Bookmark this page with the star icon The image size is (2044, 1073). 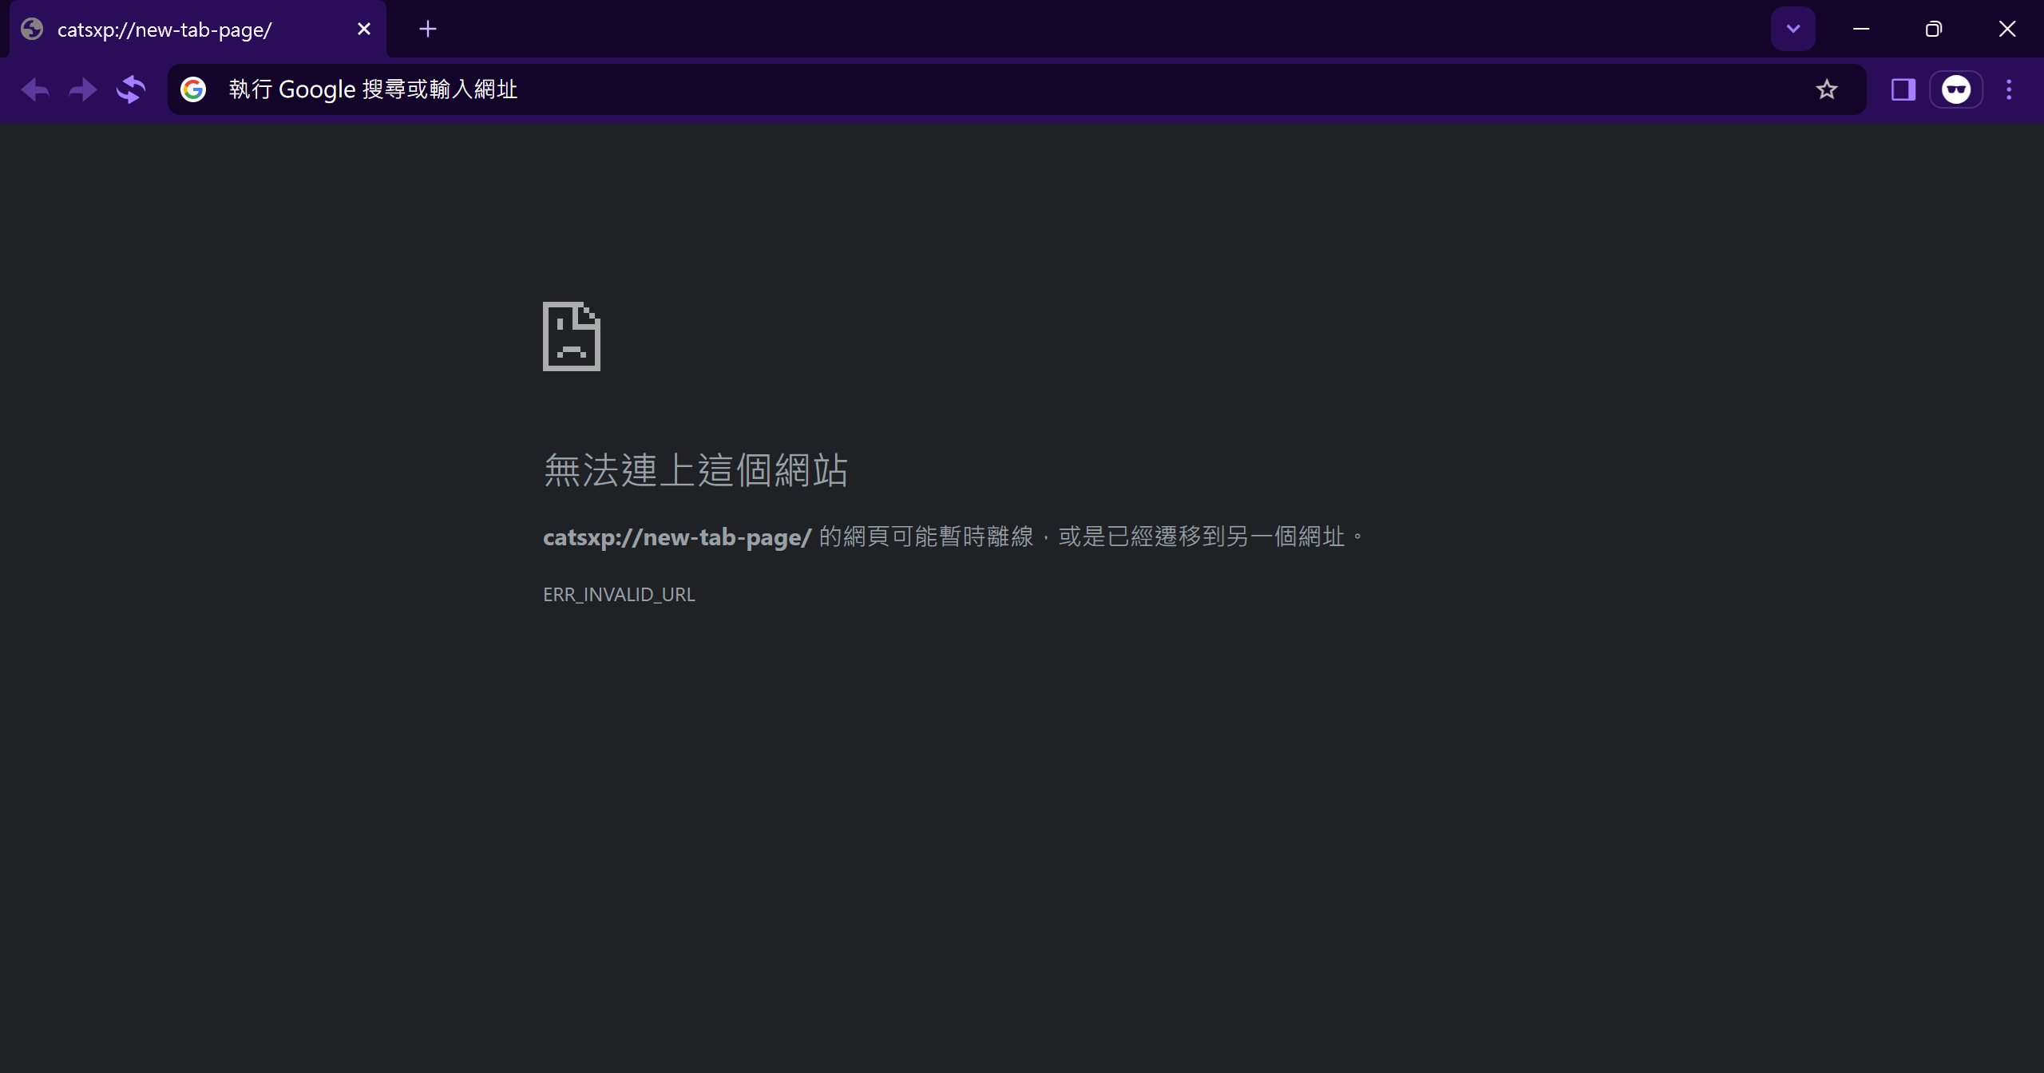(1827, 89)
